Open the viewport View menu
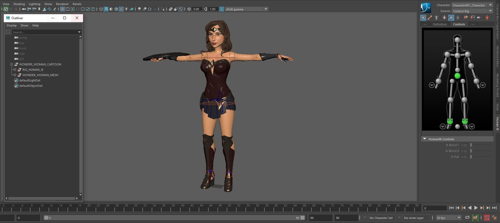500x223 pixels. coord(6,4)
